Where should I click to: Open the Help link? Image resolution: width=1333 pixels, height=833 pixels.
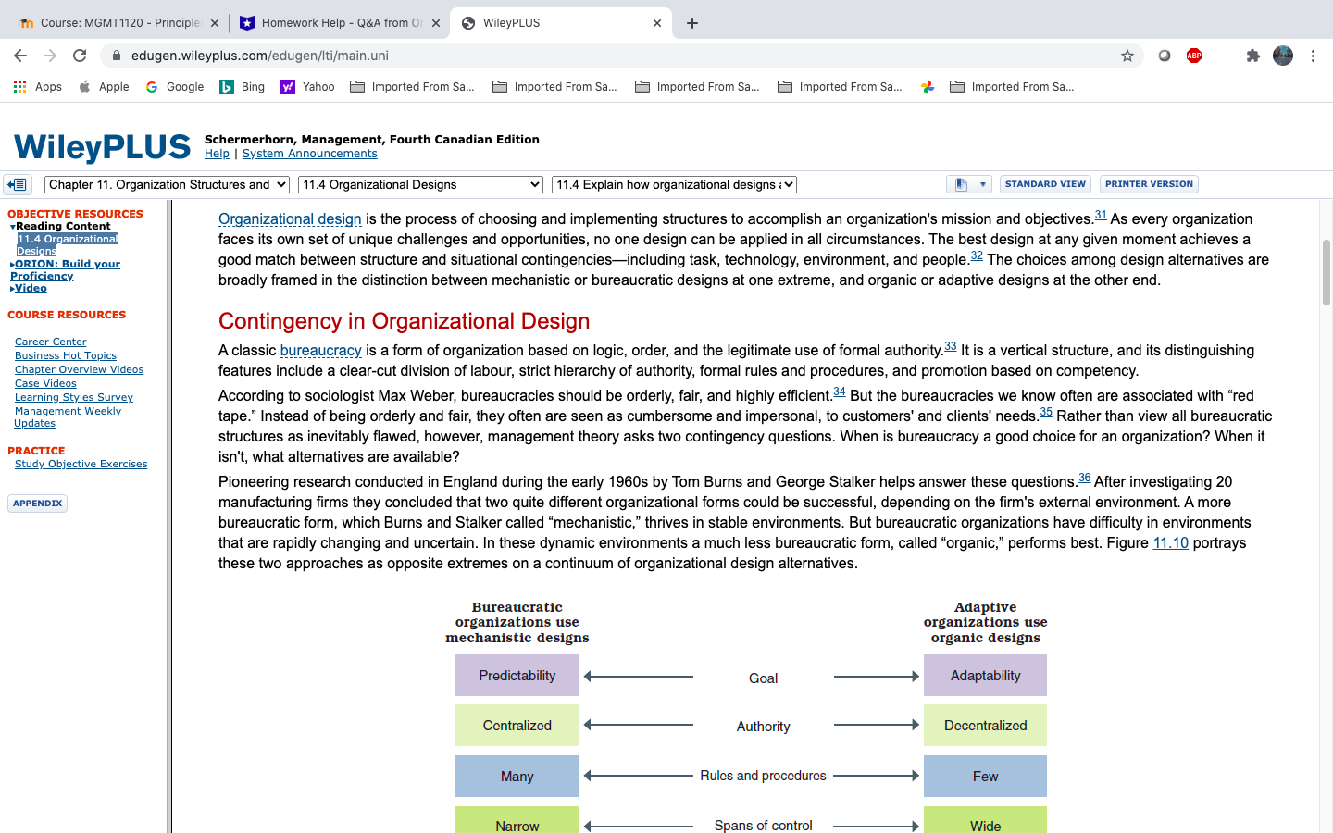click(217, 154)
